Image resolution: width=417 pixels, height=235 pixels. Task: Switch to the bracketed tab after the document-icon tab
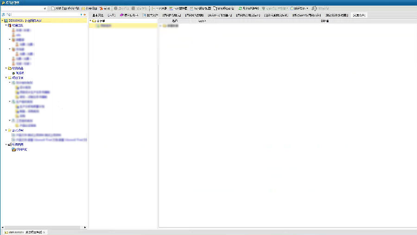pyautogui.click(x=171, y=15)
